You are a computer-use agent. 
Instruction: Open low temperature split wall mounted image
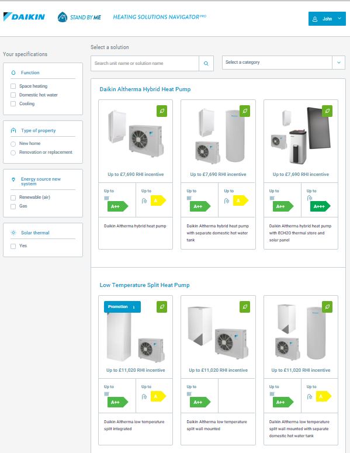pos(219,332)
